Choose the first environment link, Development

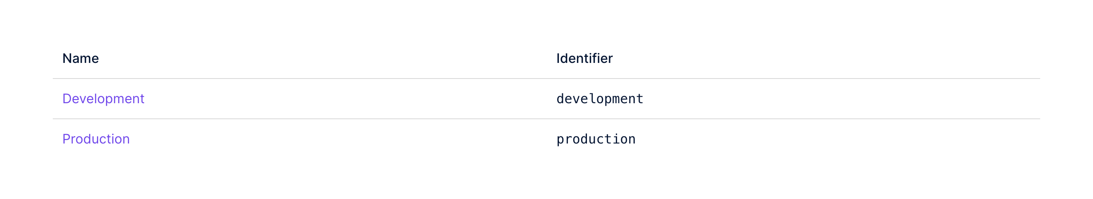coord(103,99)
